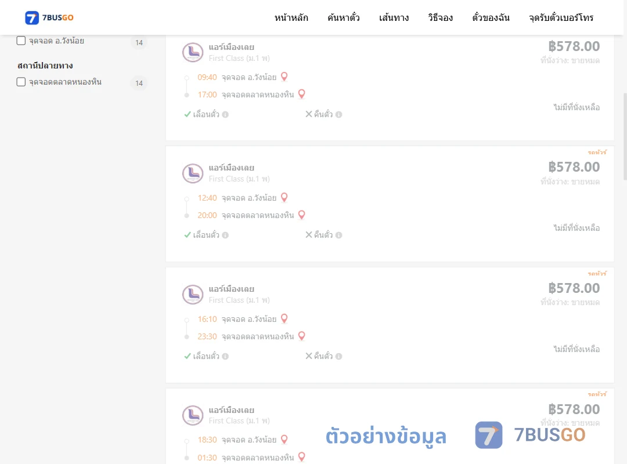The height and width of the screenshot is (464, 627).
Task: Click ไม่มีที่นั่งเหลือ on the 12:40 trip
Action: [576, 228]
